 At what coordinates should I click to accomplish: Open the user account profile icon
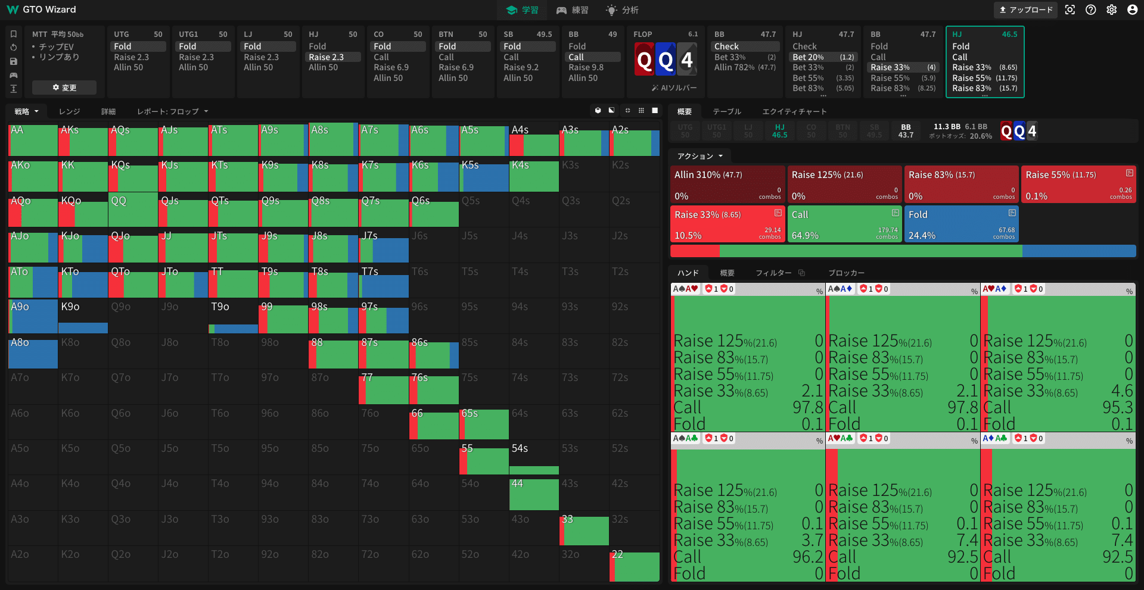1133,10
